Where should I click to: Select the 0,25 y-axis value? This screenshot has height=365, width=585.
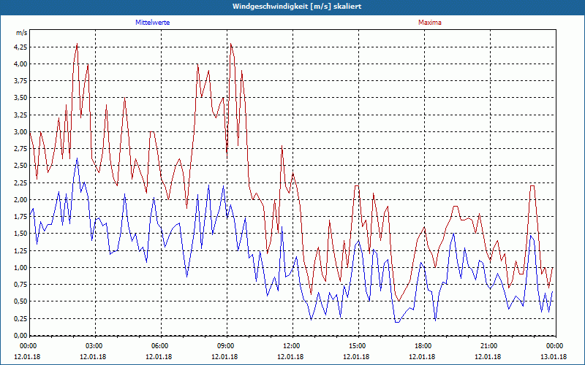pyautogui.click(x=20, y=318)
